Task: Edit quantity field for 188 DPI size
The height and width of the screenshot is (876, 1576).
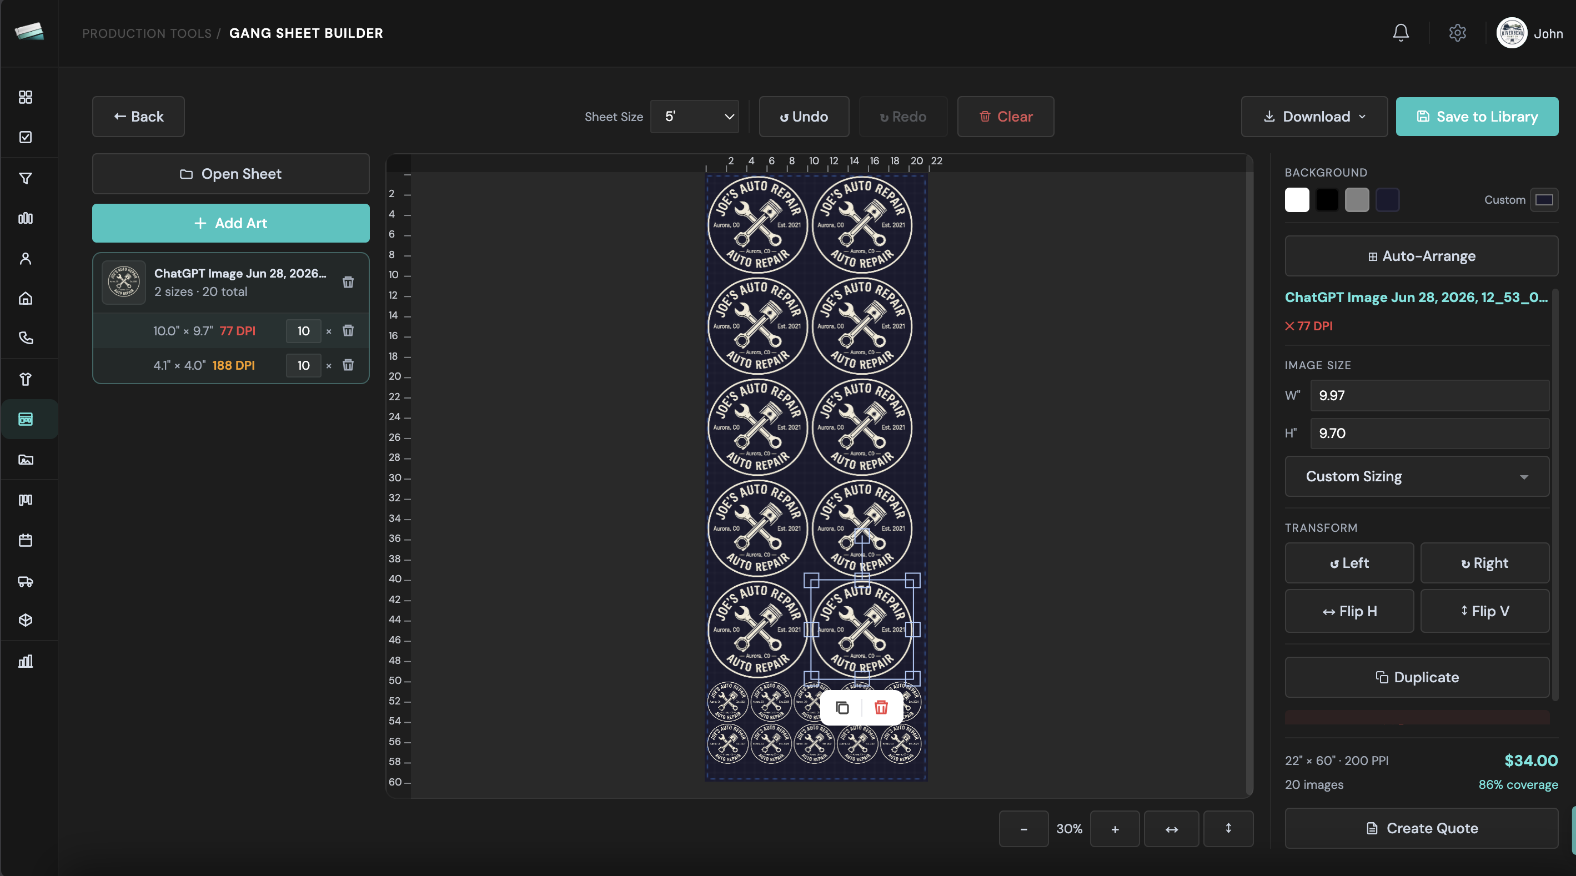Action: click(303, 365)
